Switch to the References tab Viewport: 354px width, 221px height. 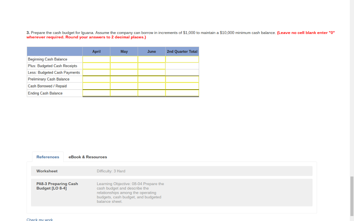[x=48, y=157]
